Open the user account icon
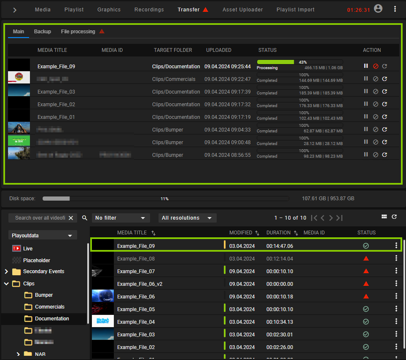 378,8
